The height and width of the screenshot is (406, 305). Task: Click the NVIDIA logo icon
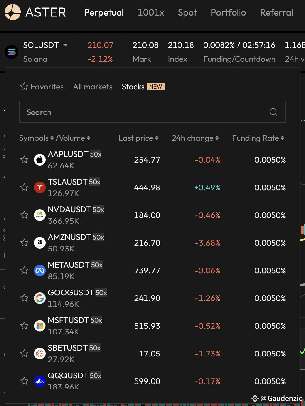[x=40, y=215]
